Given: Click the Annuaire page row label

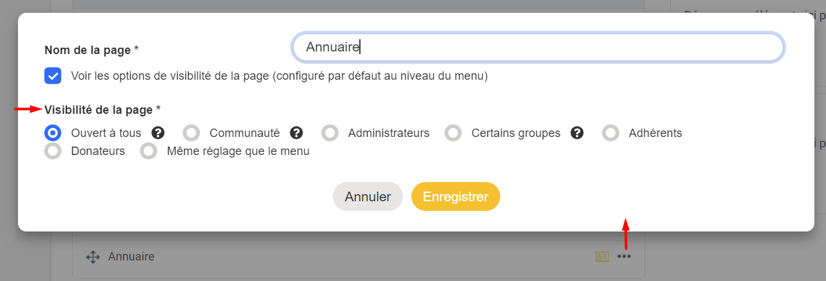Looking at the screenshot, I should click(x=131, y=257).
